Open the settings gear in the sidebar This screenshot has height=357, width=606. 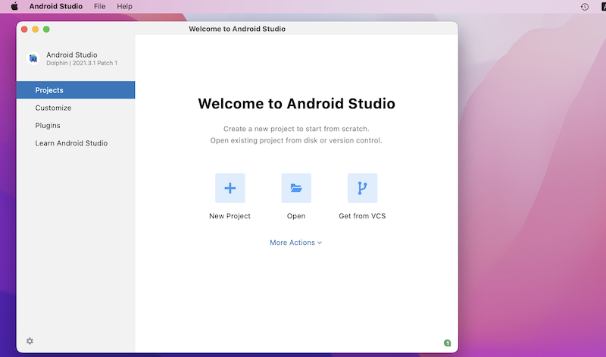pos(30,341)
